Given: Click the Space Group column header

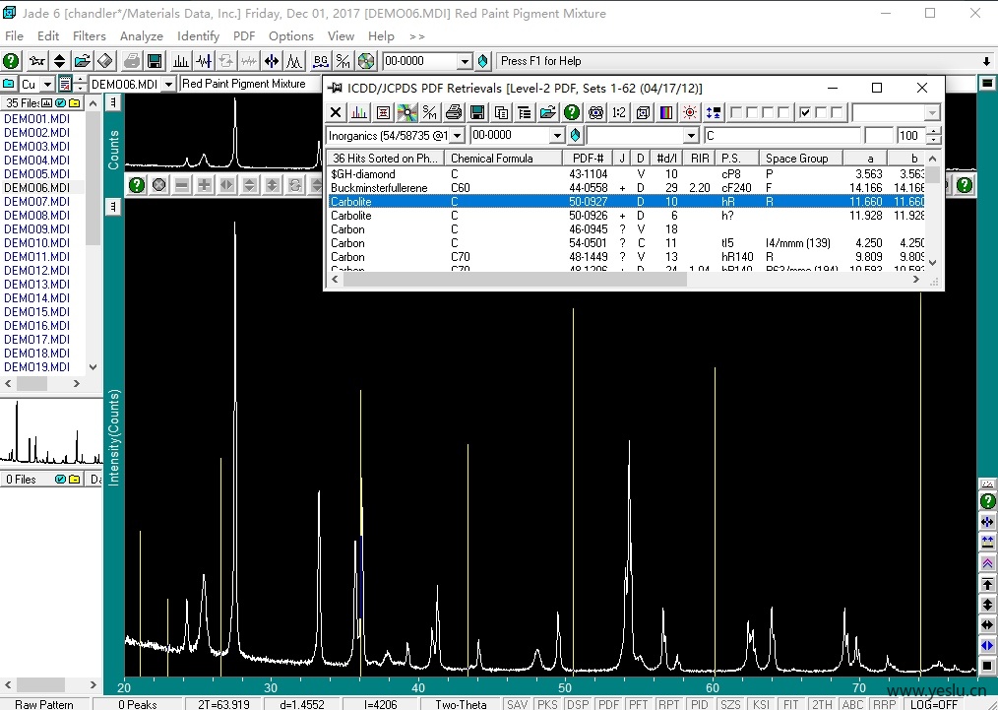Looking at the screenshot, I should pos(801,158).
